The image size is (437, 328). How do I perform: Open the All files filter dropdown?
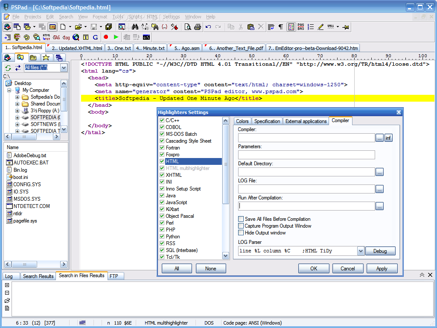(x=64, y=68)
